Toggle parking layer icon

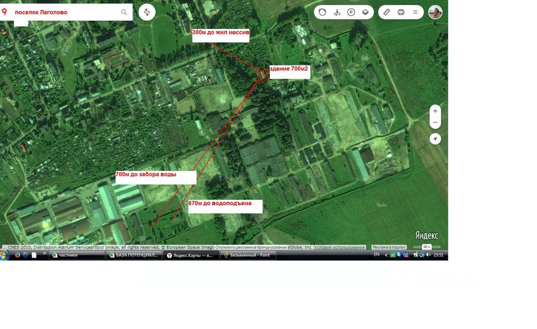351,12
